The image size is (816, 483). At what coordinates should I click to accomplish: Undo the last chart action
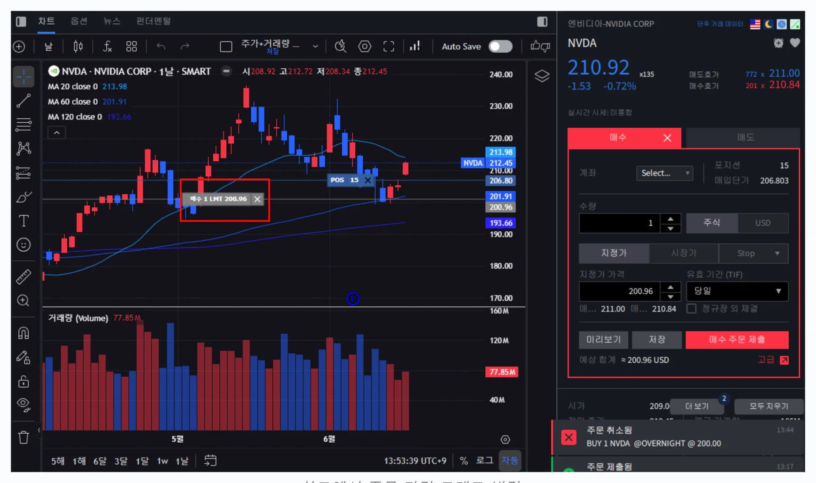pyautogui.click(x=161, y=46)
